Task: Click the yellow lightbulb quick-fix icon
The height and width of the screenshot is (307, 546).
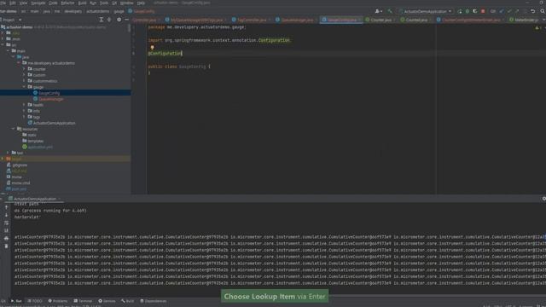Action: pyautogui.click(x=152, y=48)
